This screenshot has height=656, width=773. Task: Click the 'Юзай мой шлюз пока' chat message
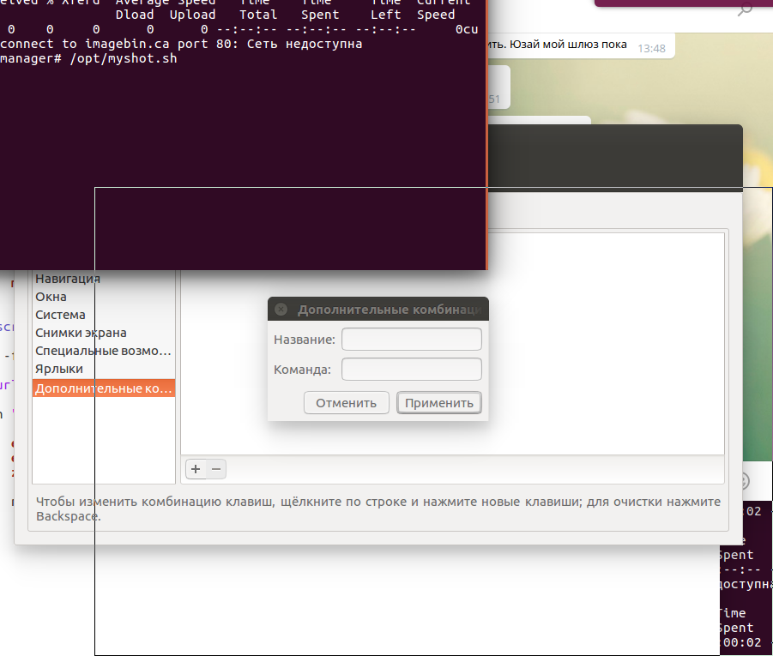pyautogui.click(x=568, y=45)
